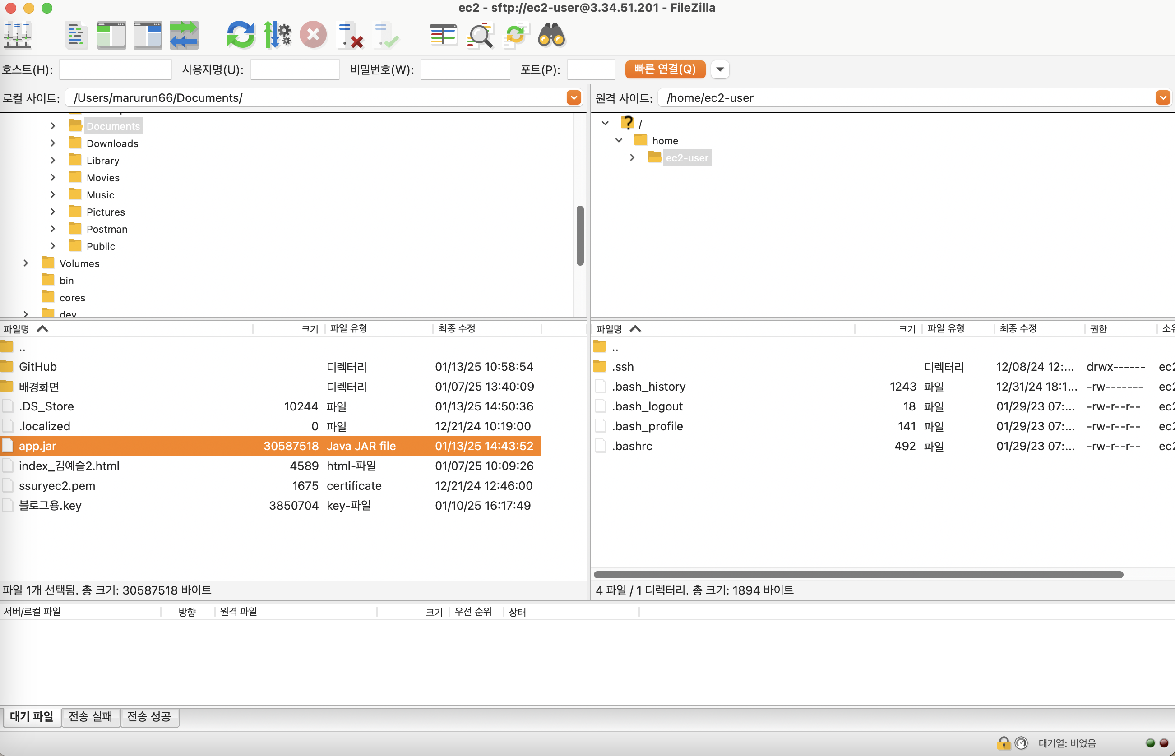Switch to the 전송 성공 tab
The image size is (1175, 756).
point(149,717)
